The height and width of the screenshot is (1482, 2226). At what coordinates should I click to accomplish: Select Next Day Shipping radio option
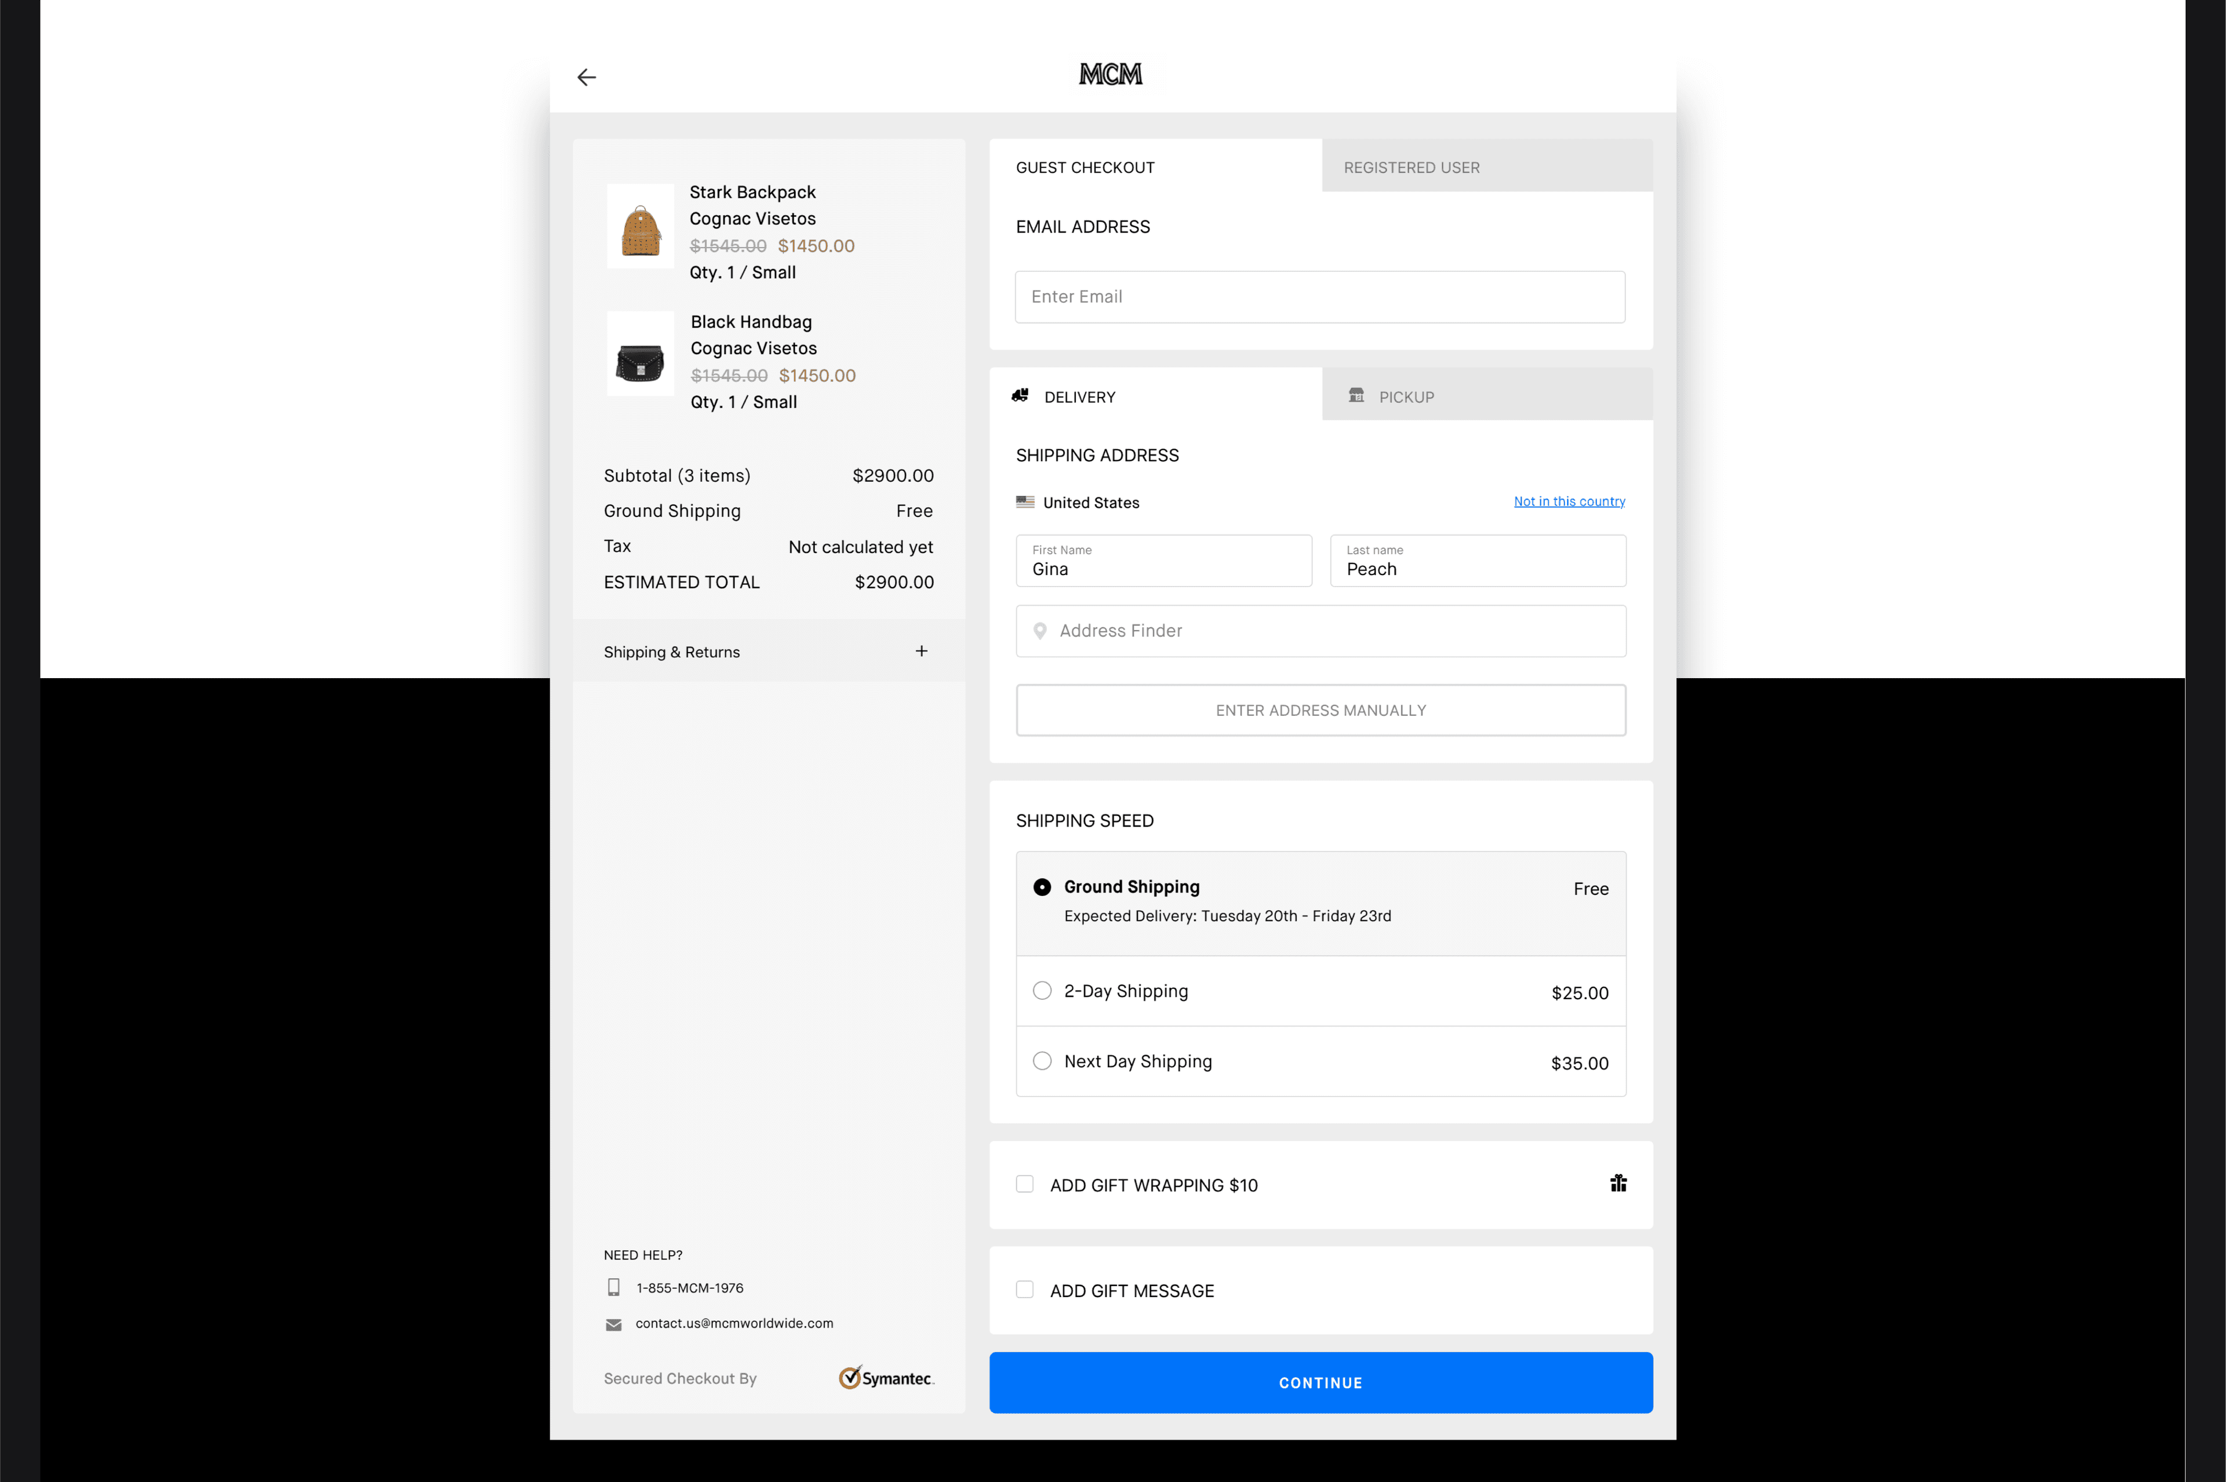click(x=1042, y=1061)
